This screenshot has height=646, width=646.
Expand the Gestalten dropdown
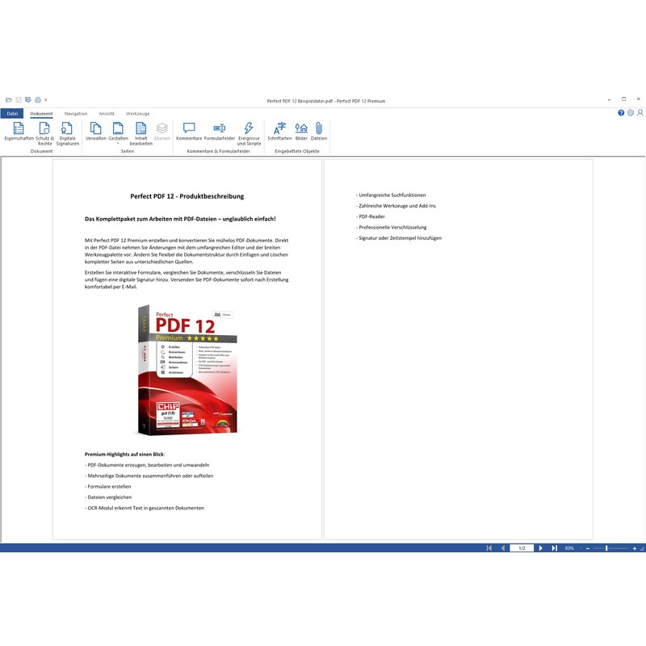[118, 143]
